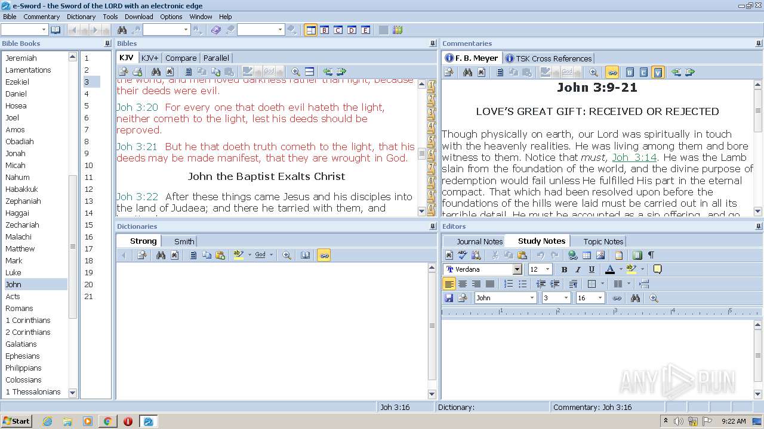764x429 pixels.
Task: Switch to the KJV+ tab
Action: click(x=150, y=58)
